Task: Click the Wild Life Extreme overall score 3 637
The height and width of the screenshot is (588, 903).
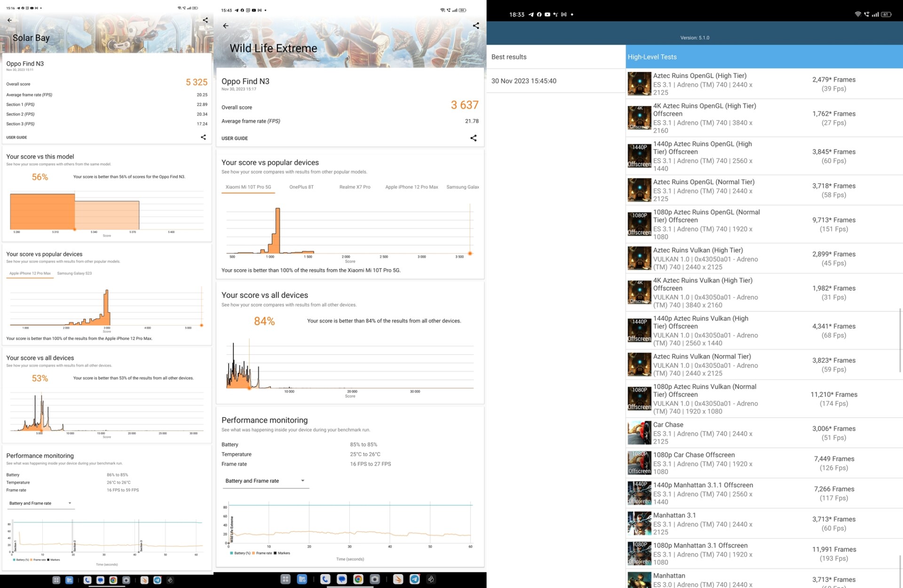Action: pyautogui.click(x=465, y=105)
